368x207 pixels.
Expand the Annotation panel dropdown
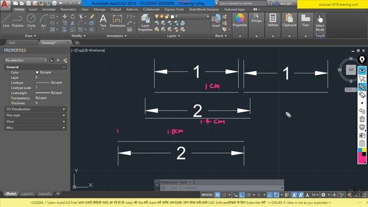point(117,36)
